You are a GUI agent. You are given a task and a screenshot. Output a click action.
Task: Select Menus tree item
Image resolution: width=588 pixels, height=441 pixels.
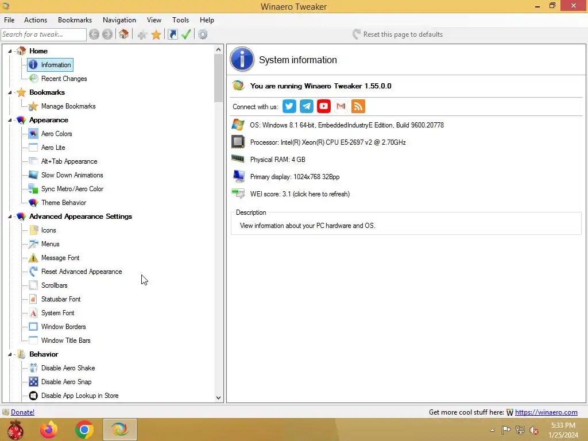click(x=51, y=244)
